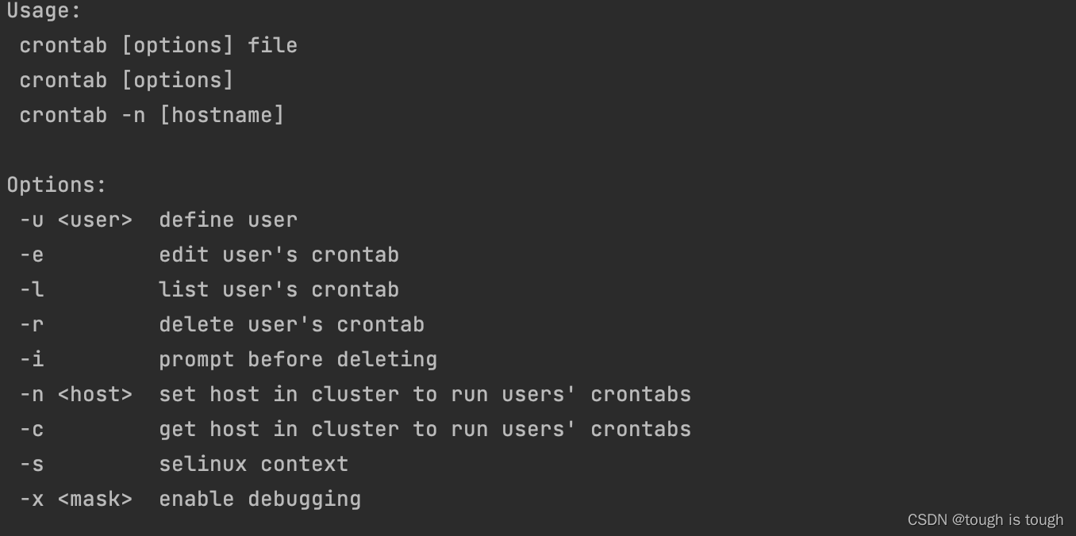This screenshot has height=536, width=1076.
Task: Click the '-l' option flag
Action: 32,289
